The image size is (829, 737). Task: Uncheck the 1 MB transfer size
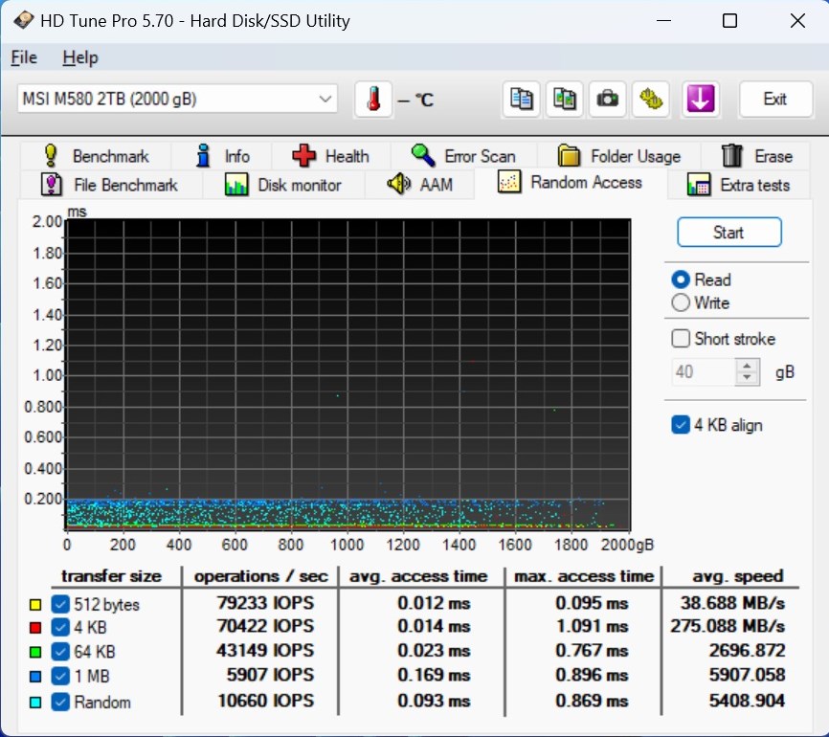(60, 676)
